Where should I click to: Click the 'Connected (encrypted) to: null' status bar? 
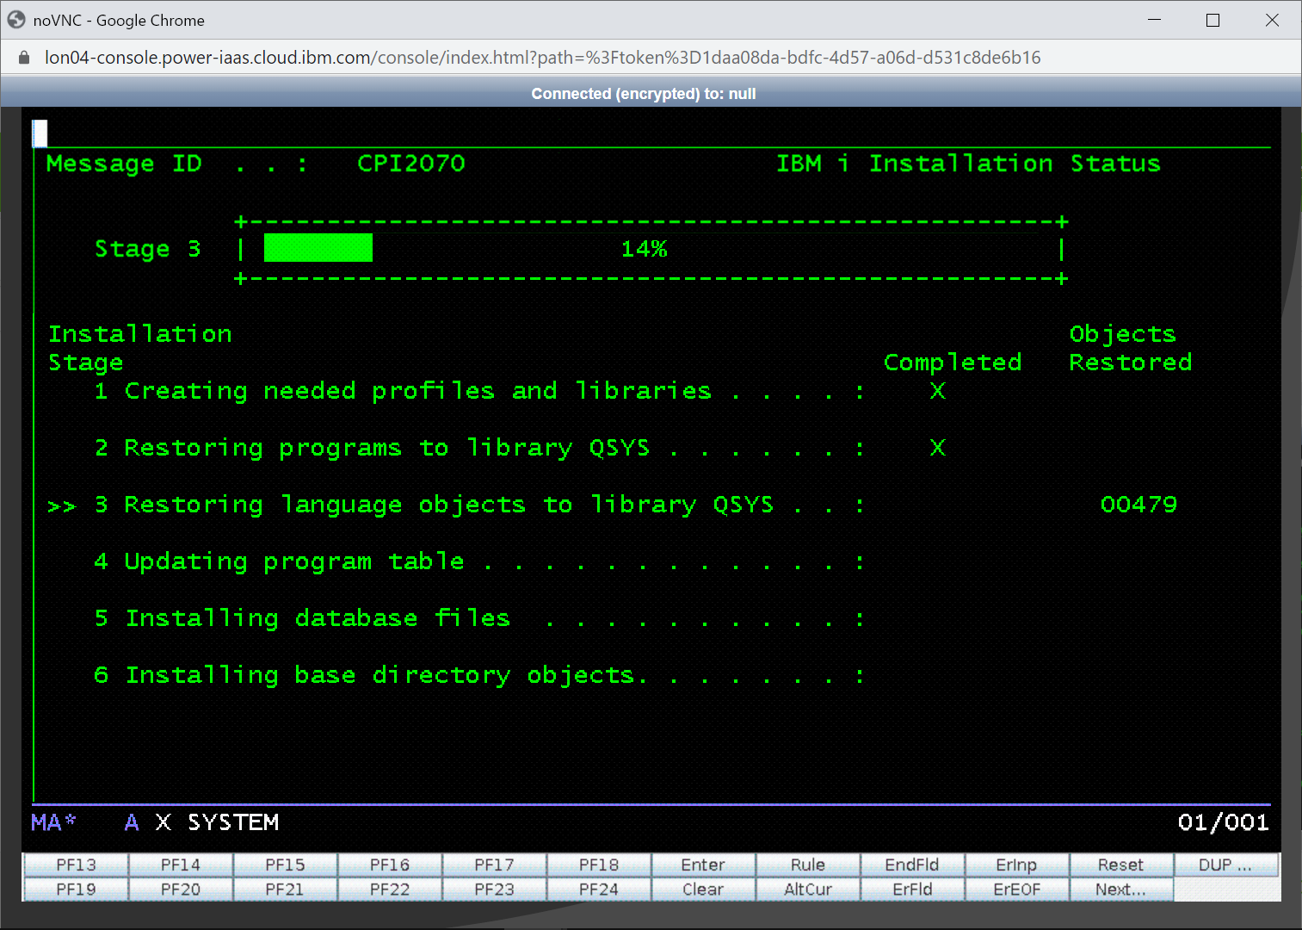pyautogui.click(x=644, y=94)
